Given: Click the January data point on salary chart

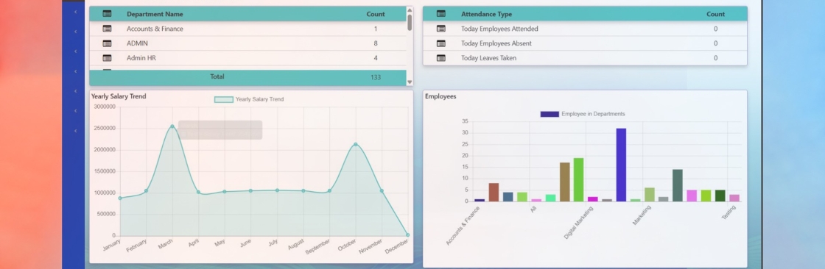Looking at the screenshot, I should [120, 198].
